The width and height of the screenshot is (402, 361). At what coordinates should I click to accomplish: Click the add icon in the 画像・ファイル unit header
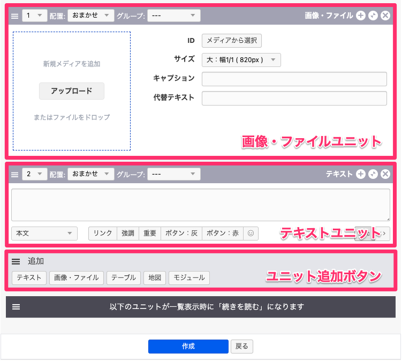point(361,16)
